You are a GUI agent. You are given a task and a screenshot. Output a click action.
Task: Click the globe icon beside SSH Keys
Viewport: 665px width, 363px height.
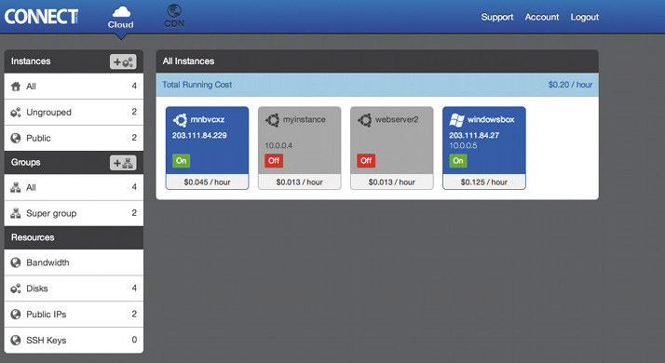16,341
